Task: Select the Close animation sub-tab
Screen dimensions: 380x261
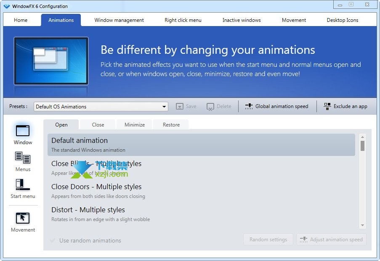Action: (x=98, y=125)
